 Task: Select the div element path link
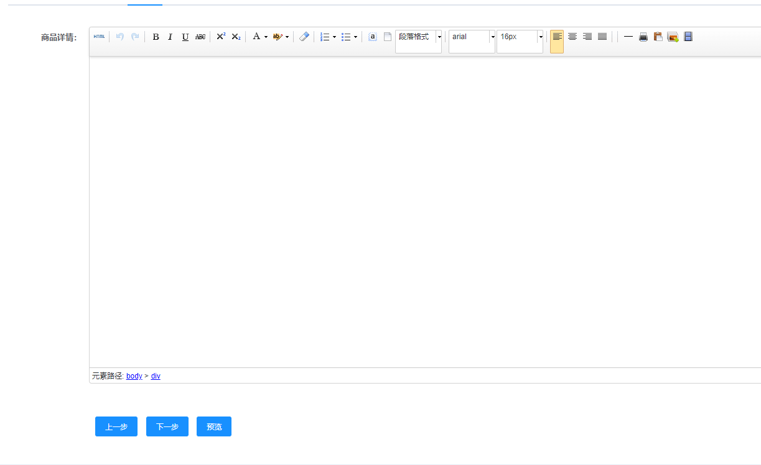click(x=156, y=376)
